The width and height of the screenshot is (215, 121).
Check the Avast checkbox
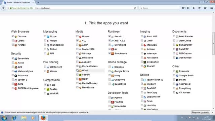tap(13, 63)
